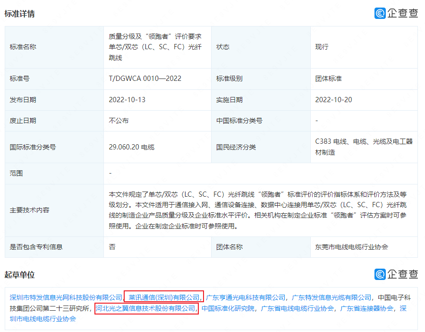Screen dimensions: 425x332
Task: Open the 河北光之翼信息技术股份有限公司 link
Action: (x=145, y=308)
